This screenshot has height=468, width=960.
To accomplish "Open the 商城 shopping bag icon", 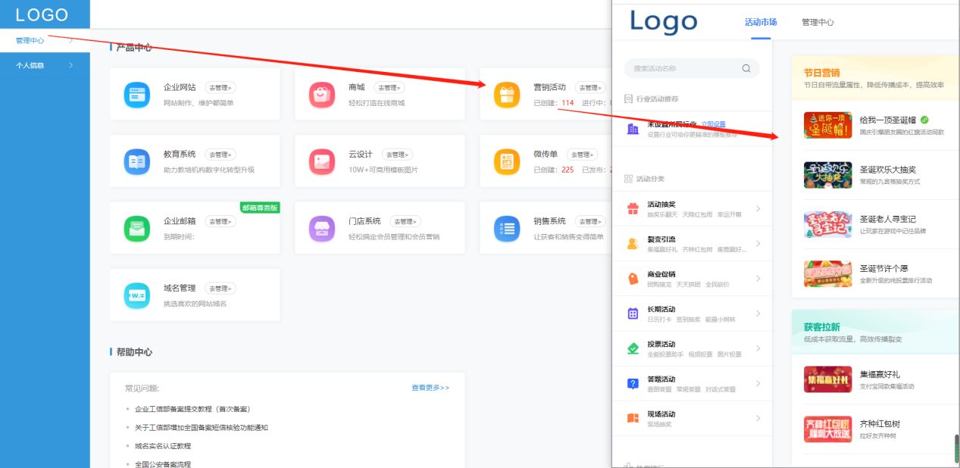I will point(322,95).
